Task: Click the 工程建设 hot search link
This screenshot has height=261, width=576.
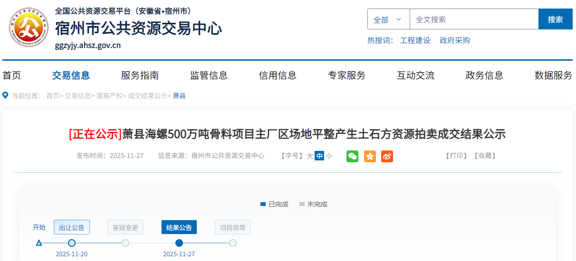Action: [x=415, y=40]
